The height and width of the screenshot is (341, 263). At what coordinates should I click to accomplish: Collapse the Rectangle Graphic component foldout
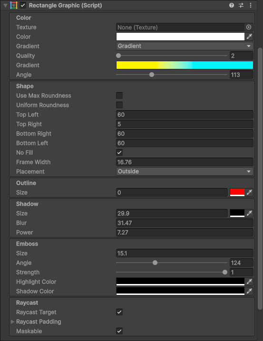tap(5, 5)
